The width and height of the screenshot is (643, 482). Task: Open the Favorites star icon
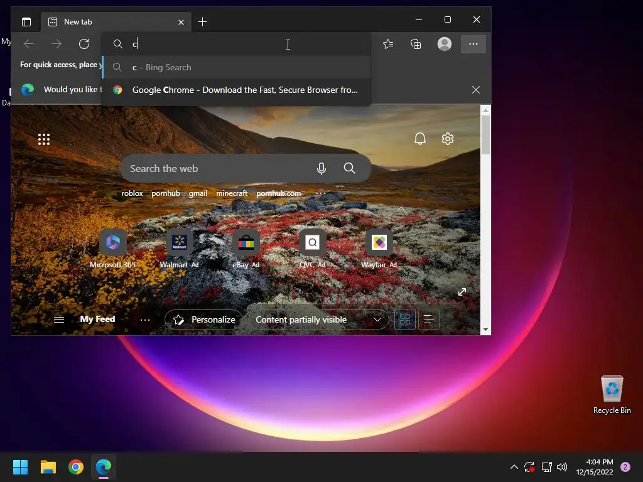[388, 44]
